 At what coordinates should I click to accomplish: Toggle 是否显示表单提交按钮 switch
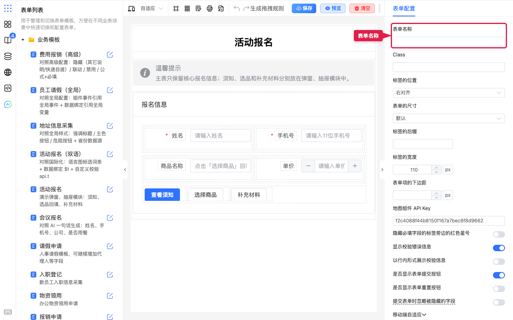point(499,275)
